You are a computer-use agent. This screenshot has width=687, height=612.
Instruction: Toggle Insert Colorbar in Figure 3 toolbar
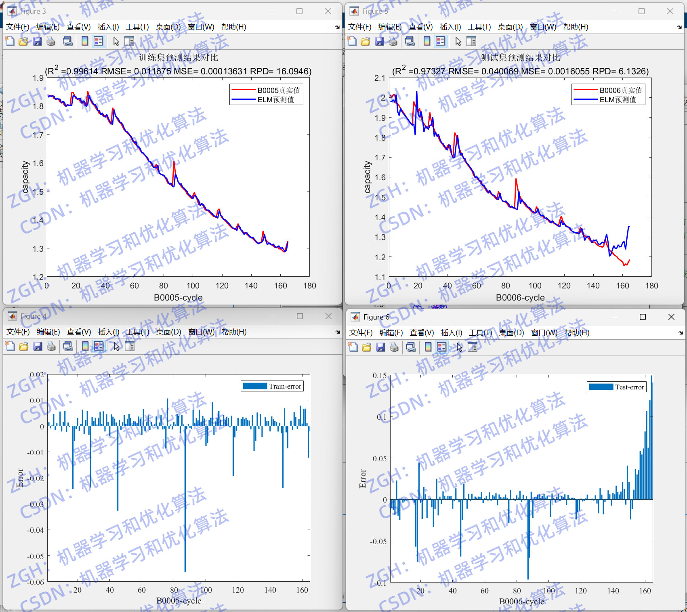pos(85,41)
